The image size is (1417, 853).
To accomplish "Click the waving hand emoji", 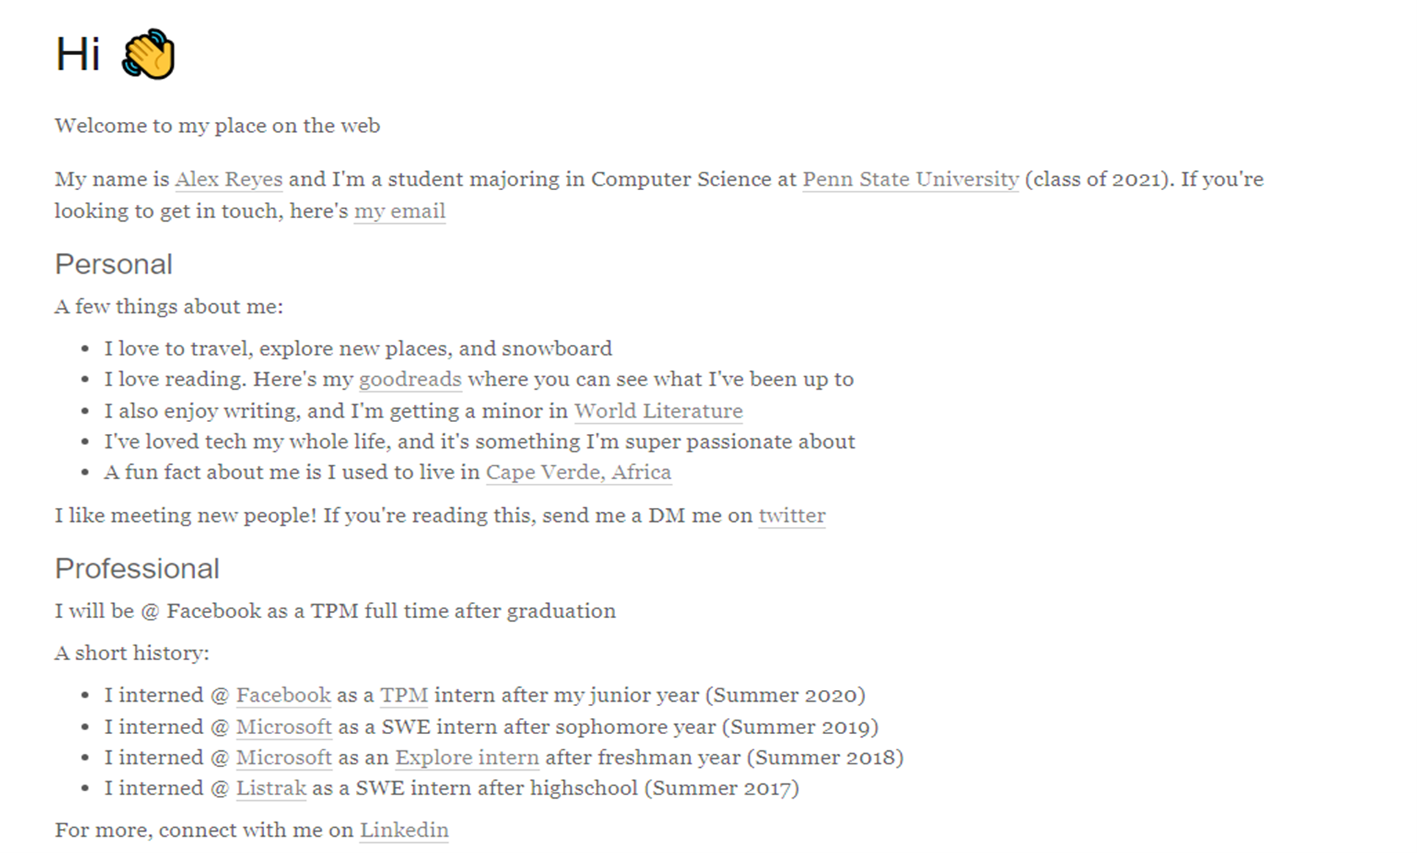I will (x=148, y=54).
